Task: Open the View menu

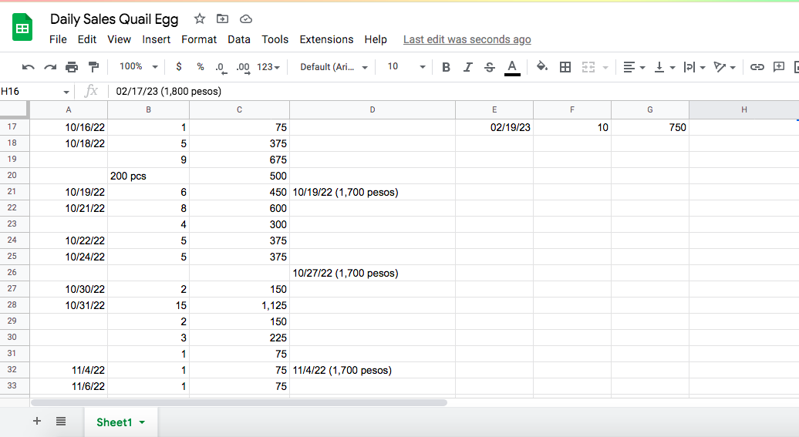Action: click(x=120, y=39)
